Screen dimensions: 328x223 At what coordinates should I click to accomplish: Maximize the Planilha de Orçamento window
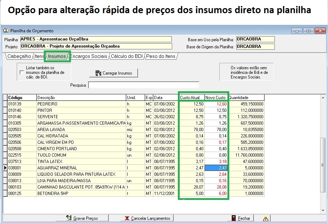[309, 31]
